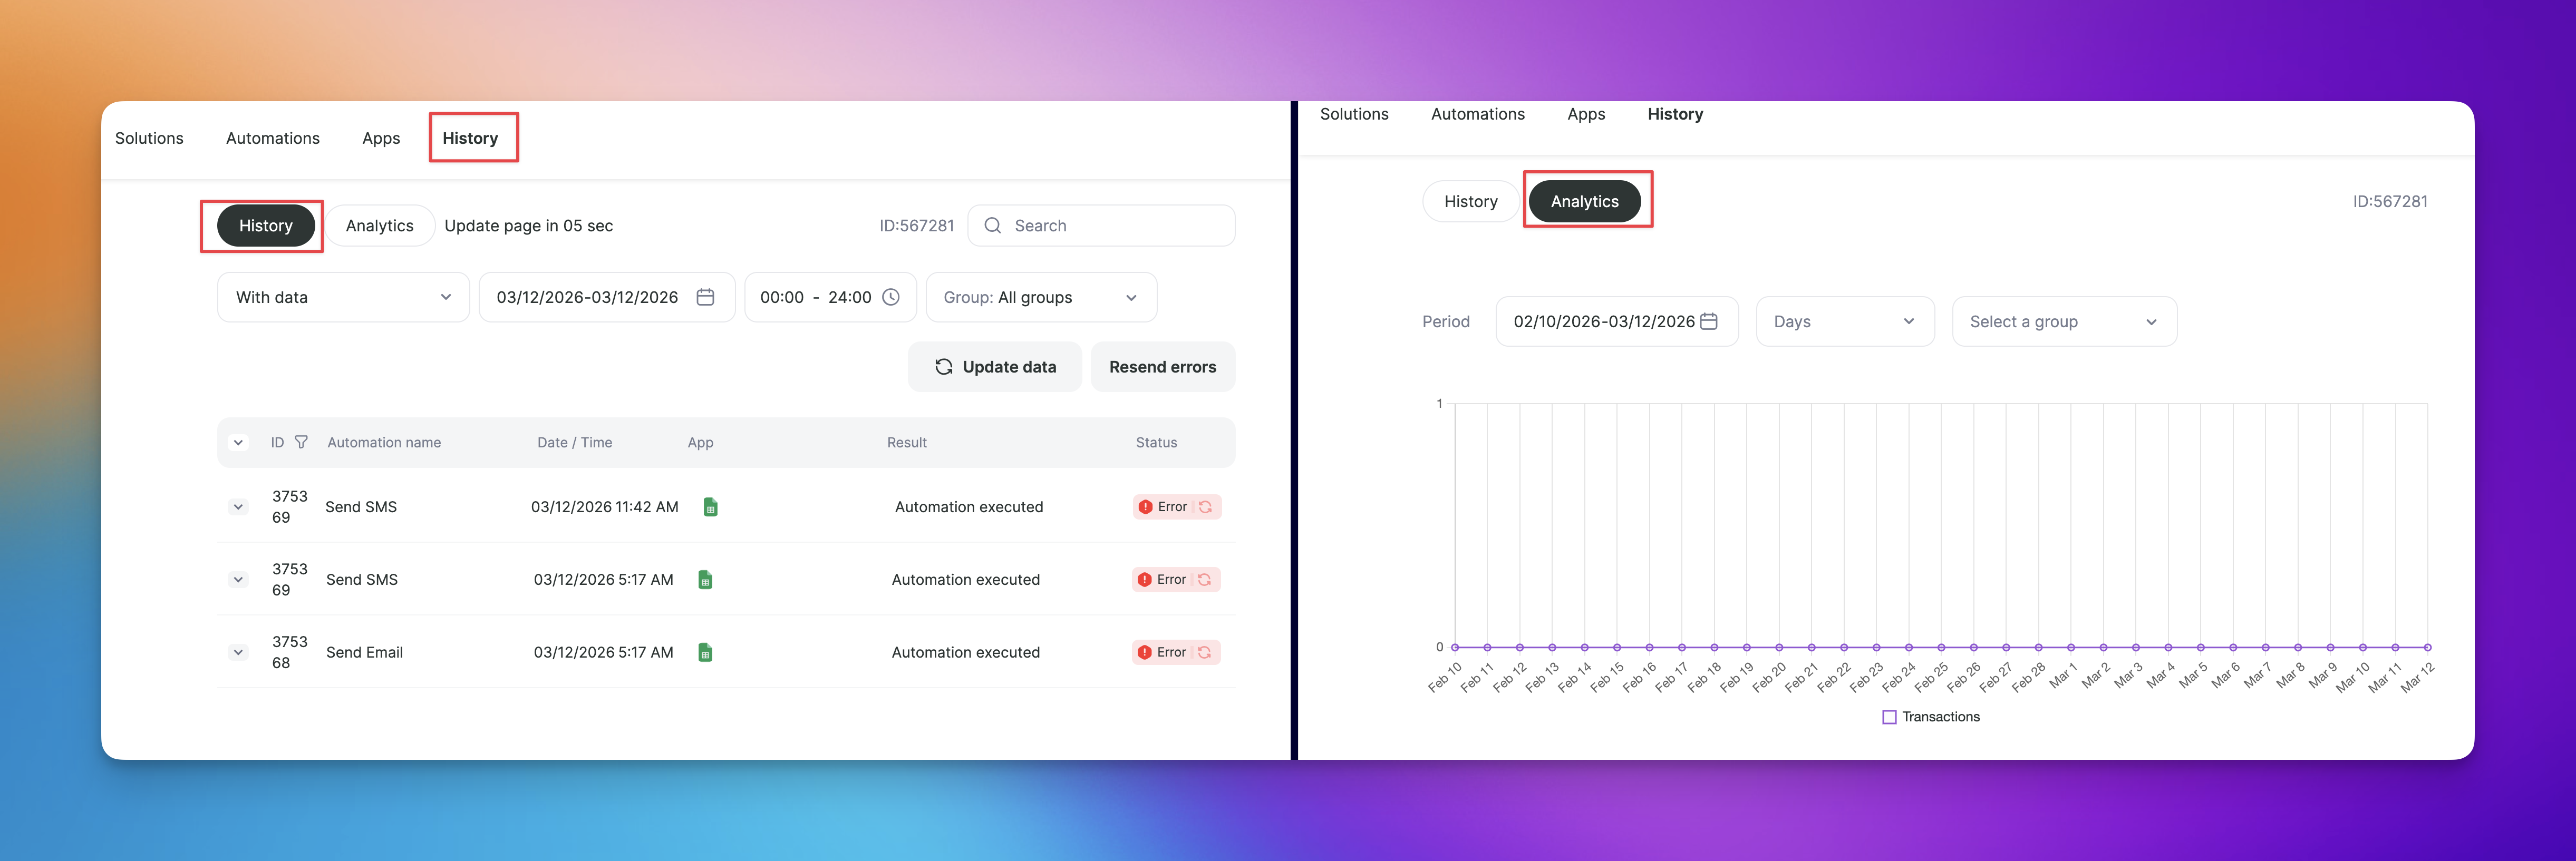Viewport: 2576px width, 861px height.
Task: Retry icon on Send SMS 11:42 AM error
Action: pos(1205,507)
